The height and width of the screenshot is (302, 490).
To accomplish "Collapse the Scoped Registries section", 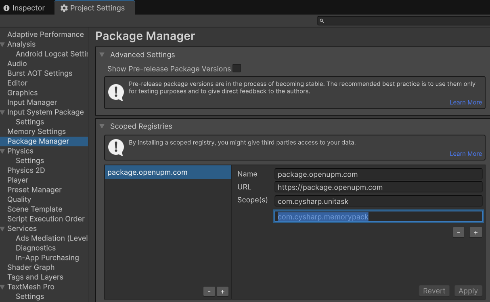I will [x=102, y=126].
